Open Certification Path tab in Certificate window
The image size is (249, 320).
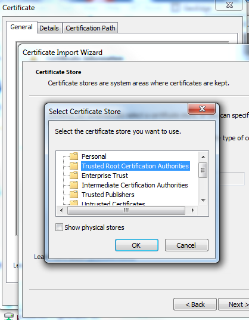[x=91, y=28]
